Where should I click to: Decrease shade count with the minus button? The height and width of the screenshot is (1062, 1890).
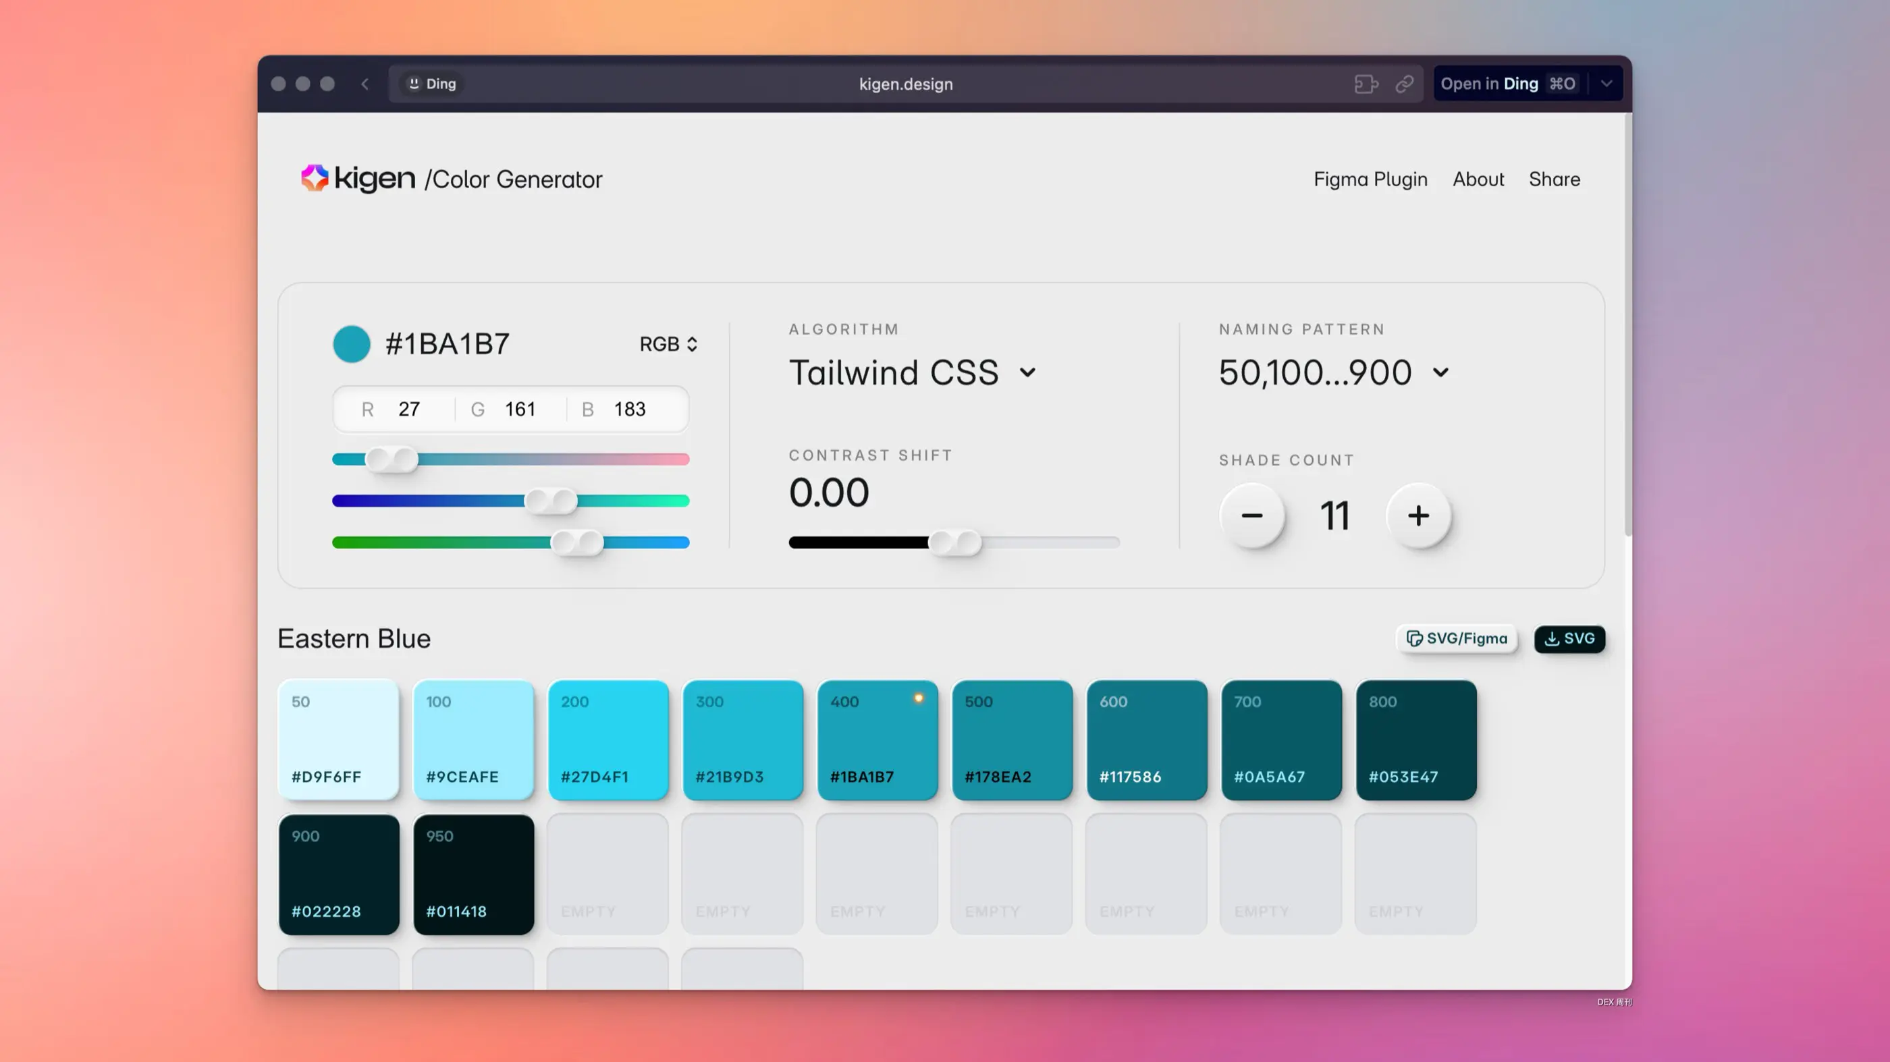[1251, 515]
